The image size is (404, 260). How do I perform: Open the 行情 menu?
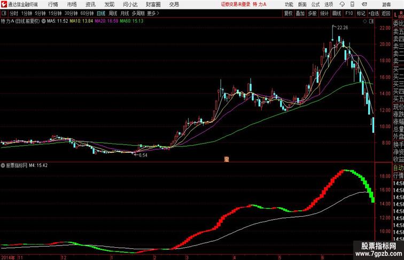[53, 4]
